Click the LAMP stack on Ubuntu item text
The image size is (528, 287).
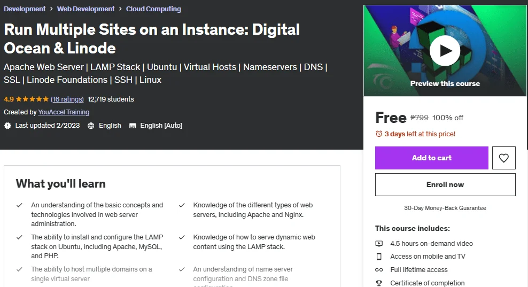[97, 246]
